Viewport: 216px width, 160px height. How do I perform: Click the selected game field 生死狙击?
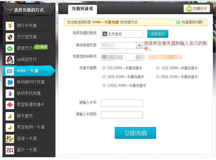[122, 34]
